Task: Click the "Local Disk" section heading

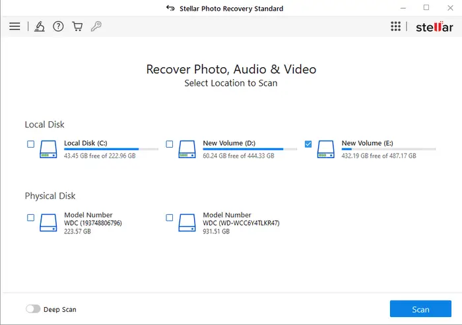Action: pos(44,125)
